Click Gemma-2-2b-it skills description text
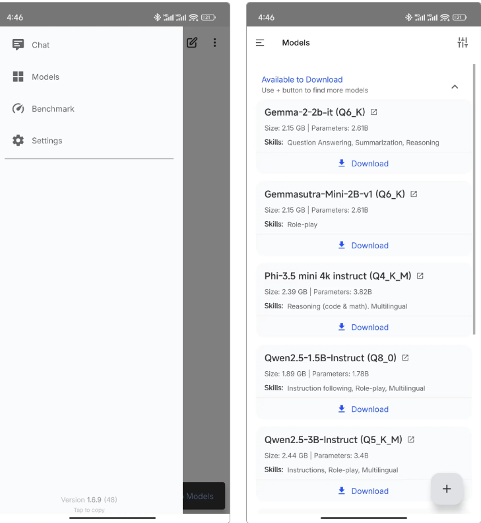Screen dimensions: 481x523 pos(363,143)
